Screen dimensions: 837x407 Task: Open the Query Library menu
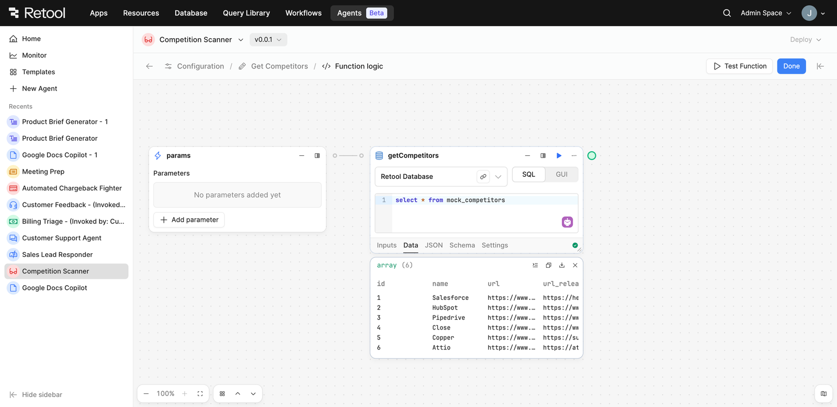(x=246, y=13)
